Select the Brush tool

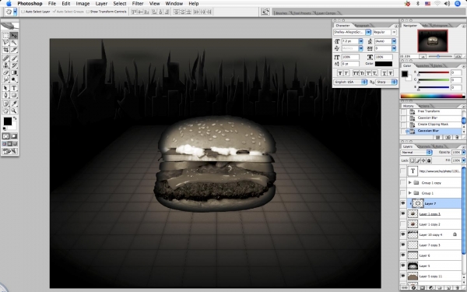[14, 58]
